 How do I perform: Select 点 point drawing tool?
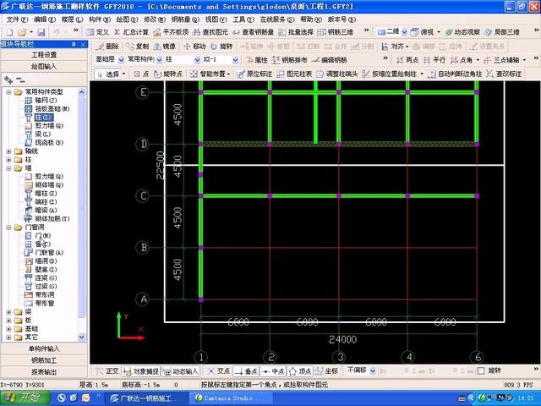141,74
